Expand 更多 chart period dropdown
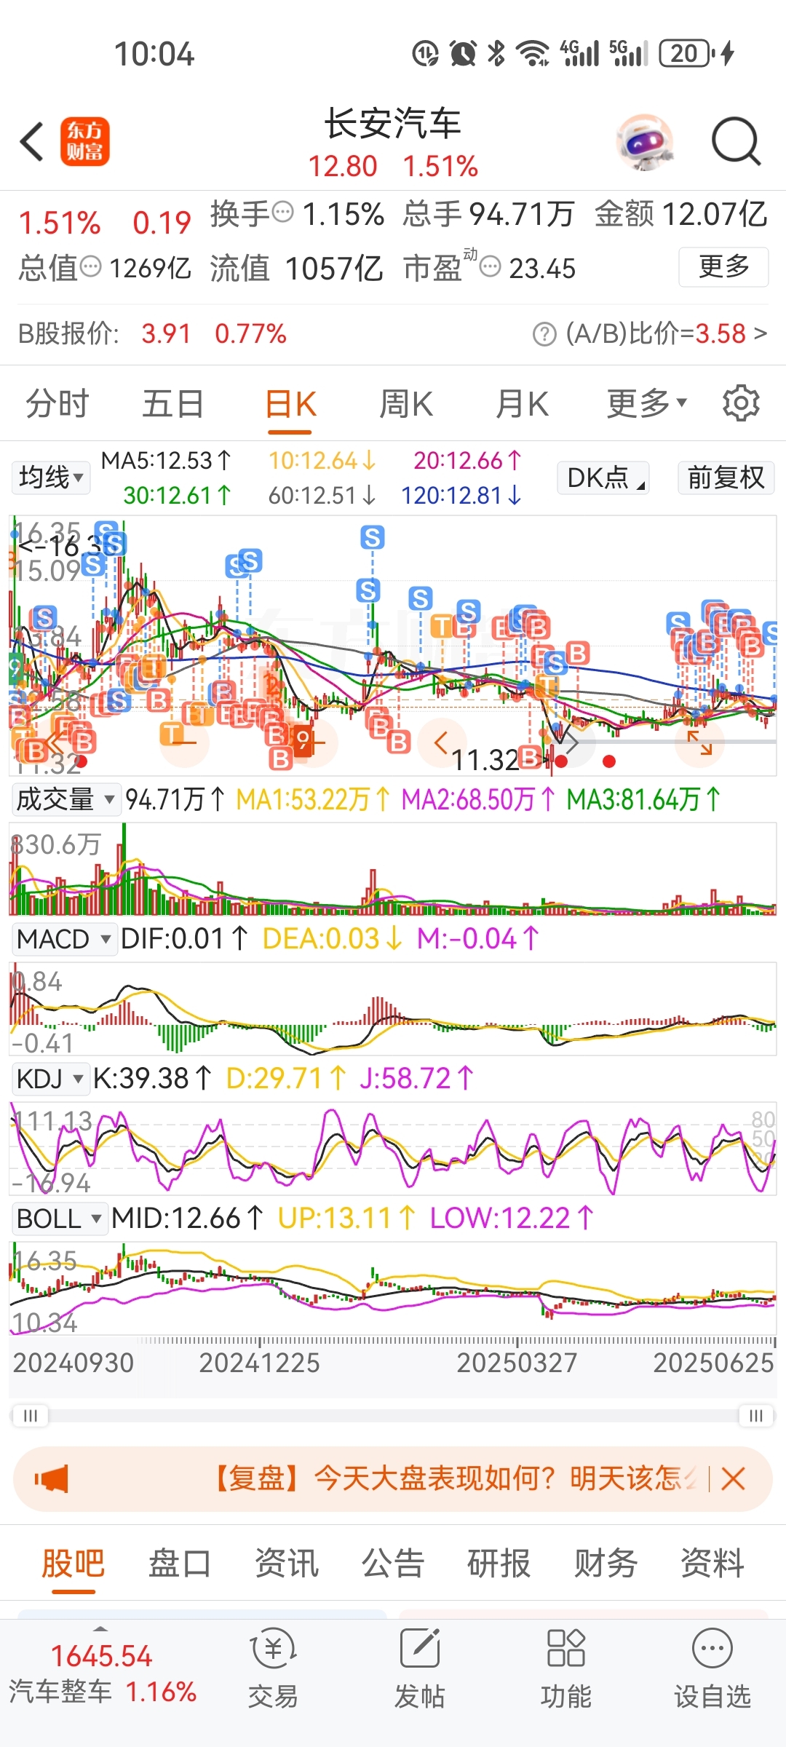Screen dimensions: 786x1747 [646, 403]
